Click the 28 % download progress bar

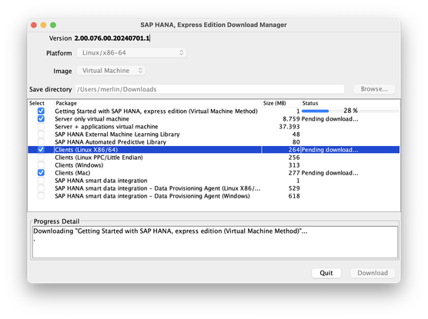[x=350, y=111]
